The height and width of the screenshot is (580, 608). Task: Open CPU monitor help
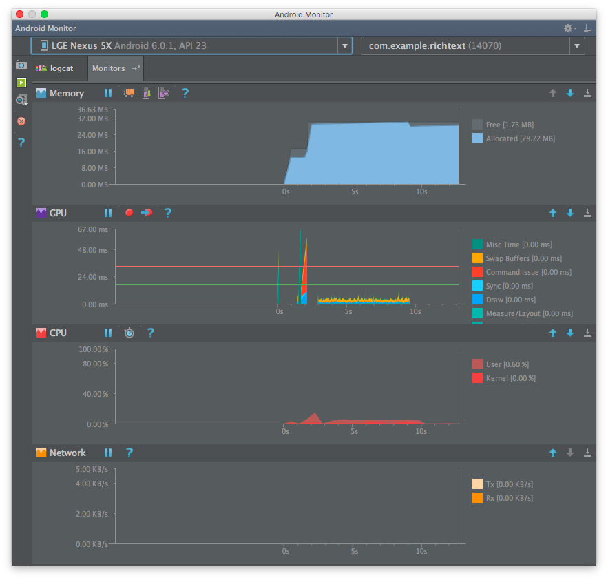click(150, 333)
